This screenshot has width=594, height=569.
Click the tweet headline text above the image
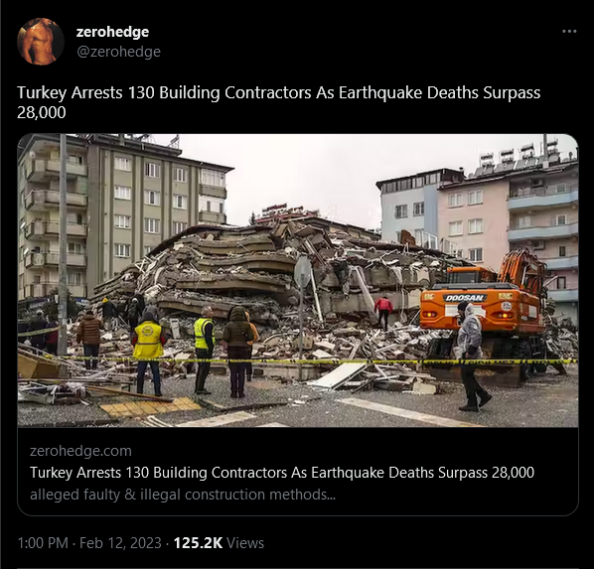(278, 102)
